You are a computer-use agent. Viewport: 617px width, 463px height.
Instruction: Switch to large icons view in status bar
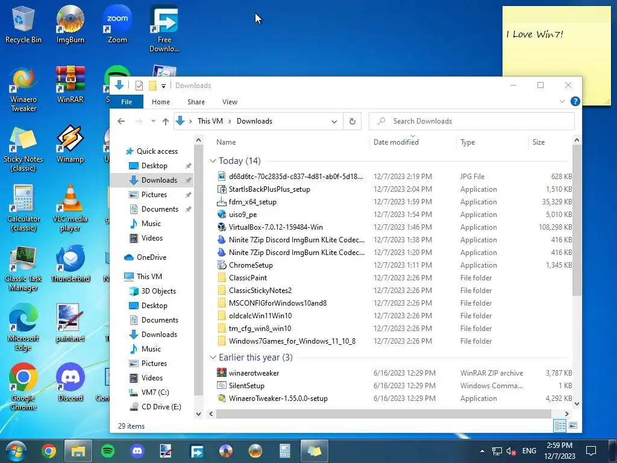(574, 426)
